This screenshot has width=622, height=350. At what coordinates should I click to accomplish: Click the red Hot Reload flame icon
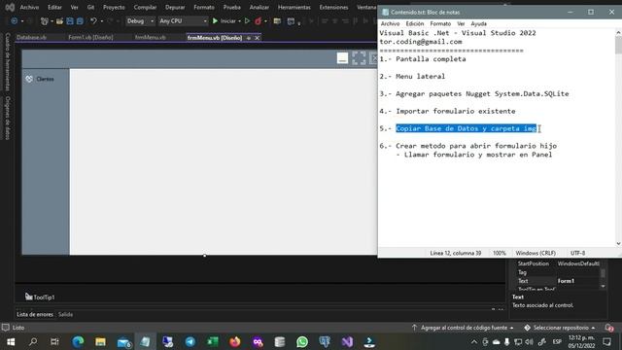coord(259,20)
